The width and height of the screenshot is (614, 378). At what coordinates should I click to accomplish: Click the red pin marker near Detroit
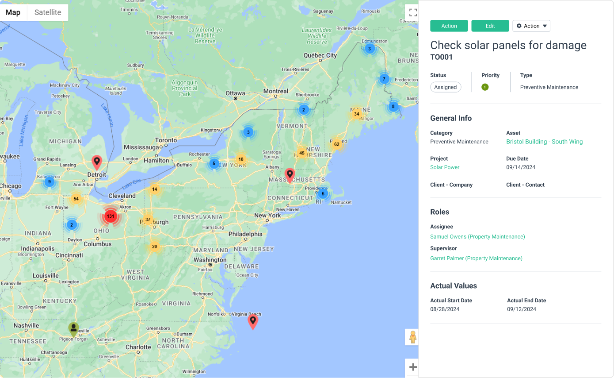pos(96,162)
